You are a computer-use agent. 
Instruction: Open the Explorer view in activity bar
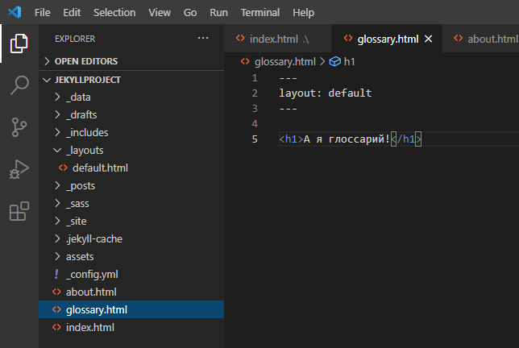tap(19, 43)
